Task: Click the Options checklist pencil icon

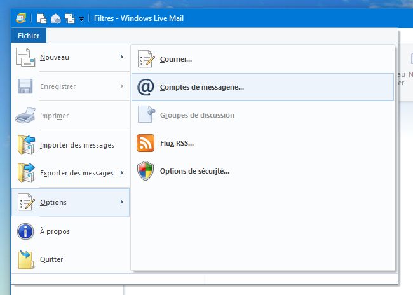Action: tap(25, 202)
